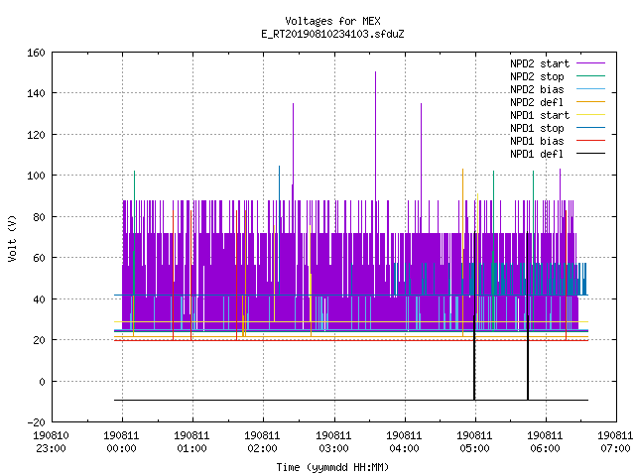Click the 'NPD1 defl' legend label
Image resolution: width=635 pixels, height=476 pixels.
537,155
